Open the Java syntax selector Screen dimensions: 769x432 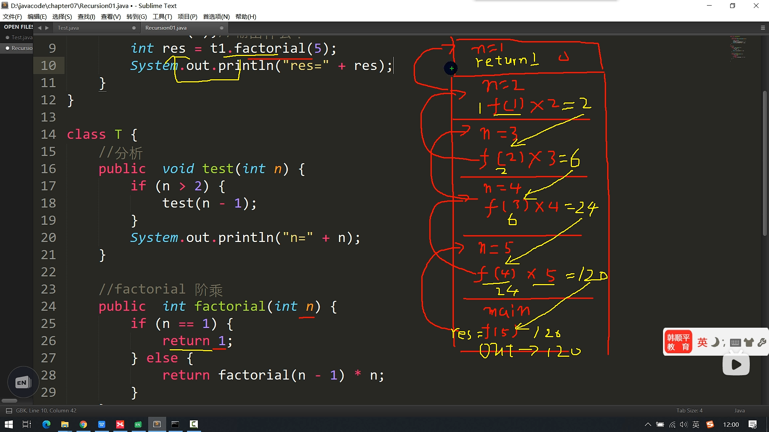(739, 411)
